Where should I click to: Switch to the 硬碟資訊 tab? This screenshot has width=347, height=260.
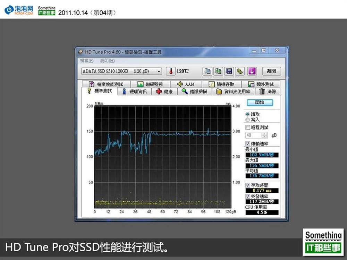134,92
